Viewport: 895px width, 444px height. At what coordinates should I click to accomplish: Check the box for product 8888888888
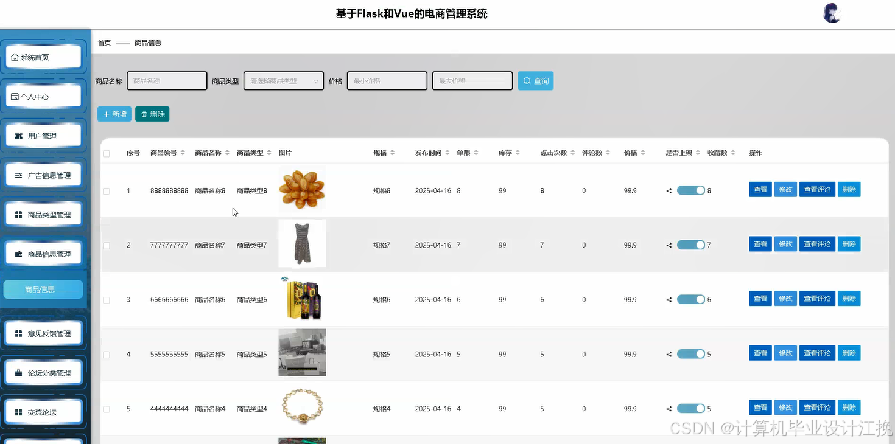[x=107, y=191]
